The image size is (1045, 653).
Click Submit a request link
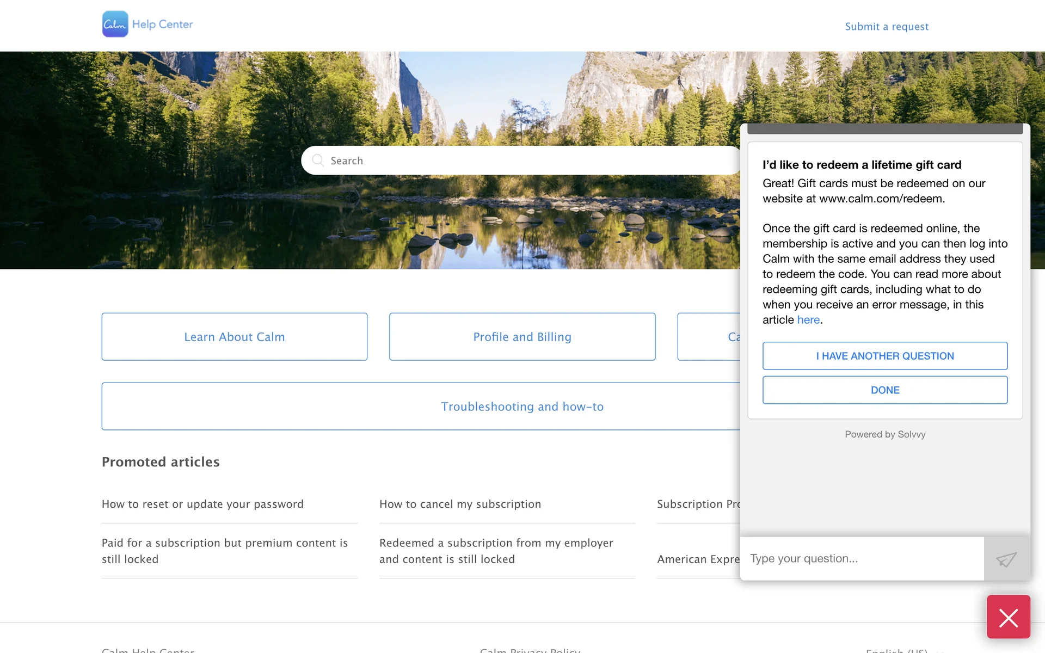(x=886, y=27)
